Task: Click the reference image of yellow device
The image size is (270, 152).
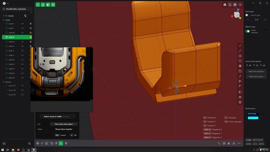Action: (62, 74)
